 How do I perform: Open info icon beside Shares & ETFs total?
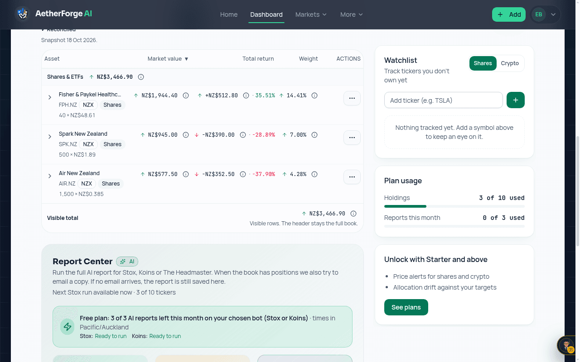click(x=141, y=77)
